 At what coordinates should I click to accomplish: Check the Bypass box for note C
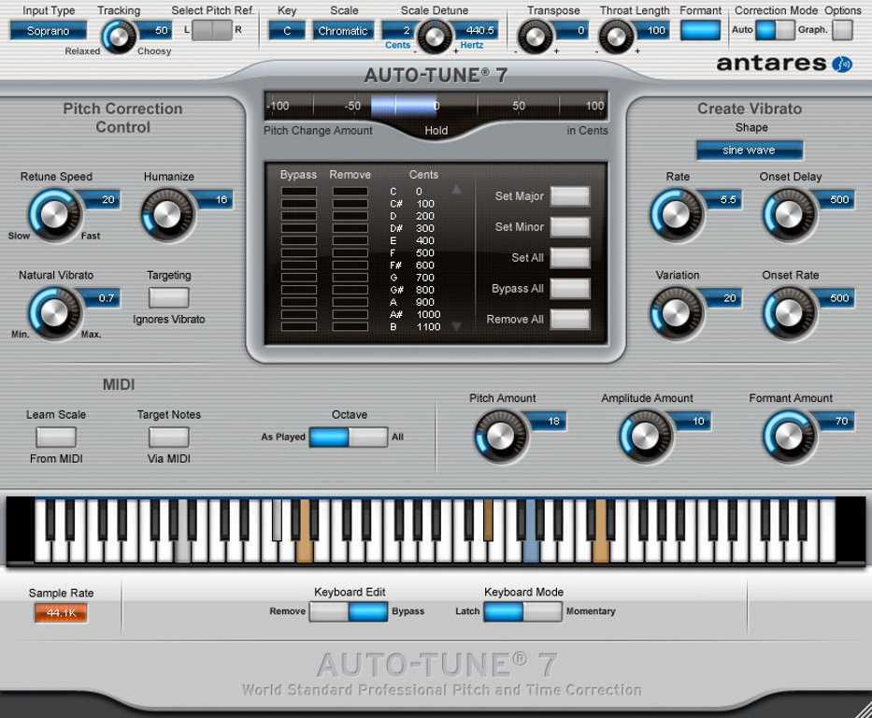(299, 191)
